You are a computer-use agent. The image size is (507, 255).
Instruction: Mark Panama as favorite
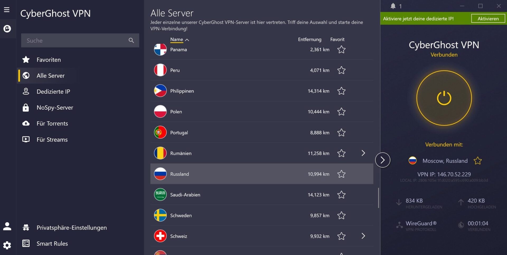coord(341,49)
